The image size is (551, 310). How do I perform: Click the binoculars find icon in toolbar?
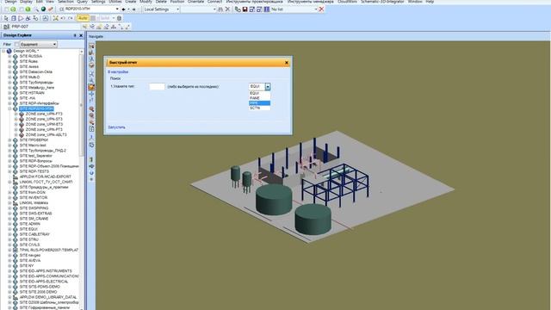click(x=220, y=9)
